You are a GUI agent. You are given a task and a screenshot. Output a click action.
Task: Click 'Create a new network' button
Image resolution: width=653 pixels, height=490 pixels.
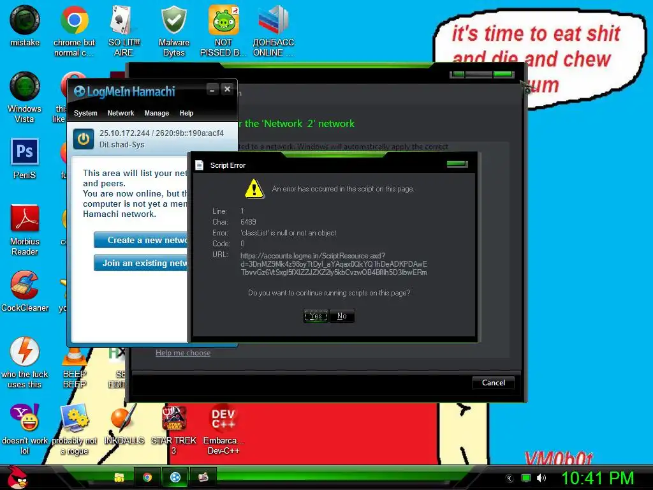tap(141, 240)
